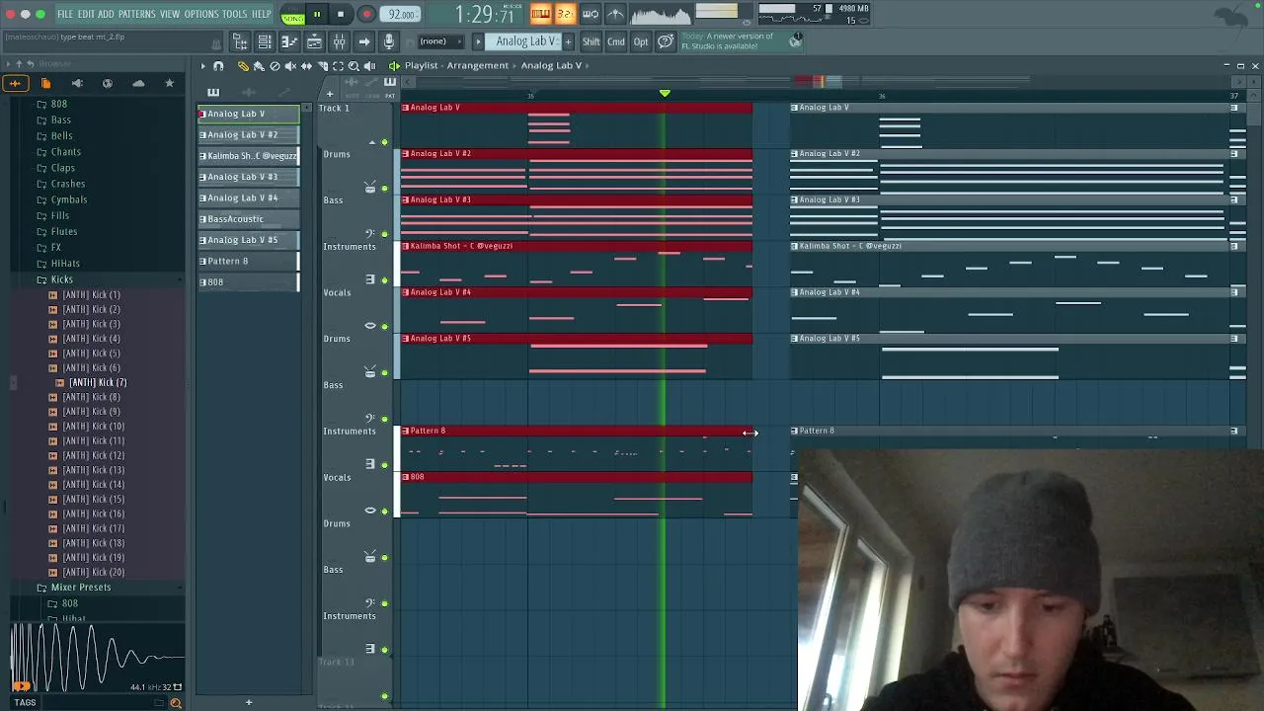
Task: Click the plus icon above Track 1
Action: pos(330,93)
